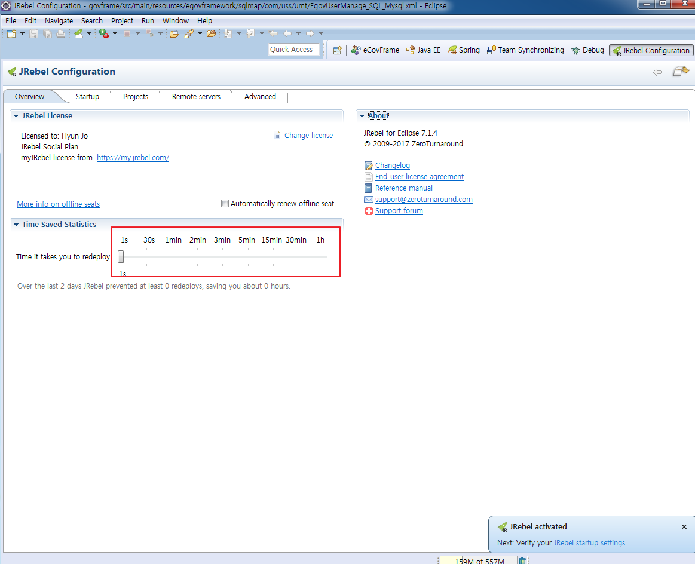The height and width of the screenshot is (564, 695).
Task: Open the End-user license agreement link
Action: [420, 177]
